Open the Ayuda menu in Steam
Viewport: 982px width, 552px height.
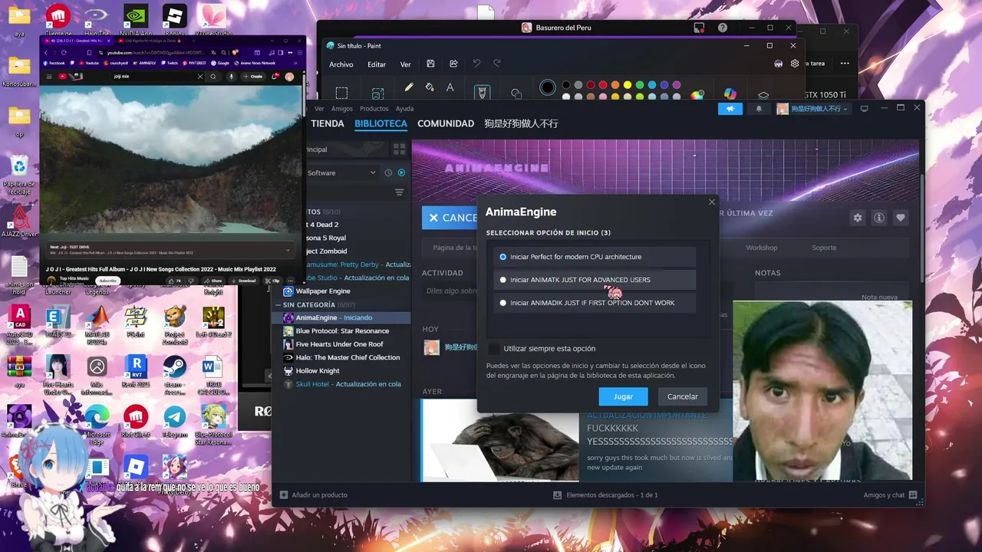(x=404, y=109)
